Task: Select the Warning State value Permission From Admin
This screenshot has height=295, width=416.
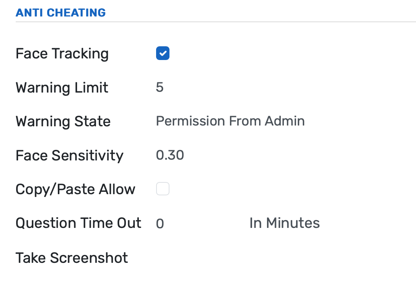Action: (230, 121)
